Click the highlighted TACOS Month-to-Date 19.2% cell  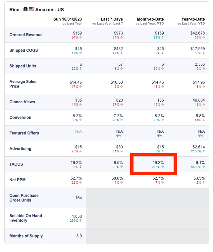(153, 164)
